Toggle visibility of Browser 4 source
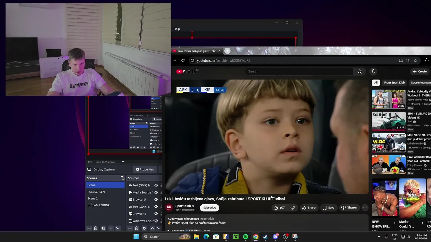 156,214
